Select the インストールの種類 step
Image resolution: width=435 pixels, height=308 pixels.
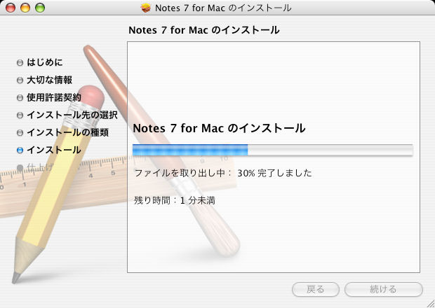coord(67,132)
